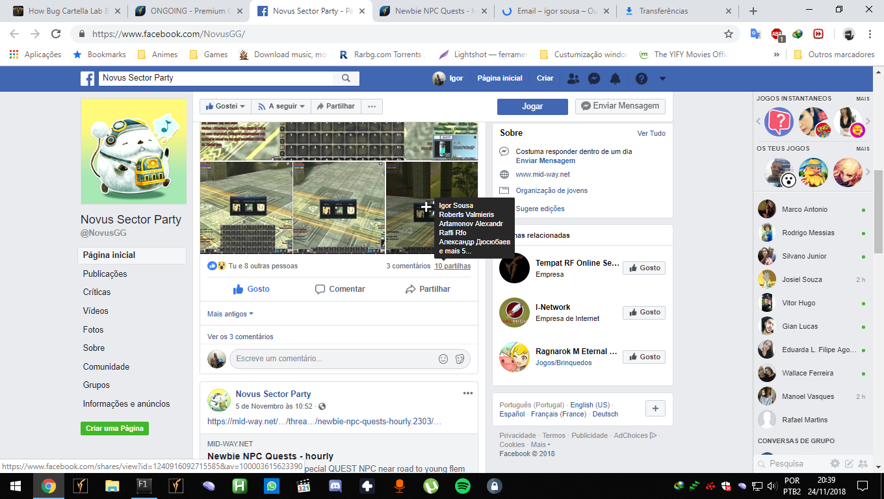Image resolution: width=884 pixels, height=499 pixels.
Task: Click the 10 partilhas link
Action: [452, 266]
